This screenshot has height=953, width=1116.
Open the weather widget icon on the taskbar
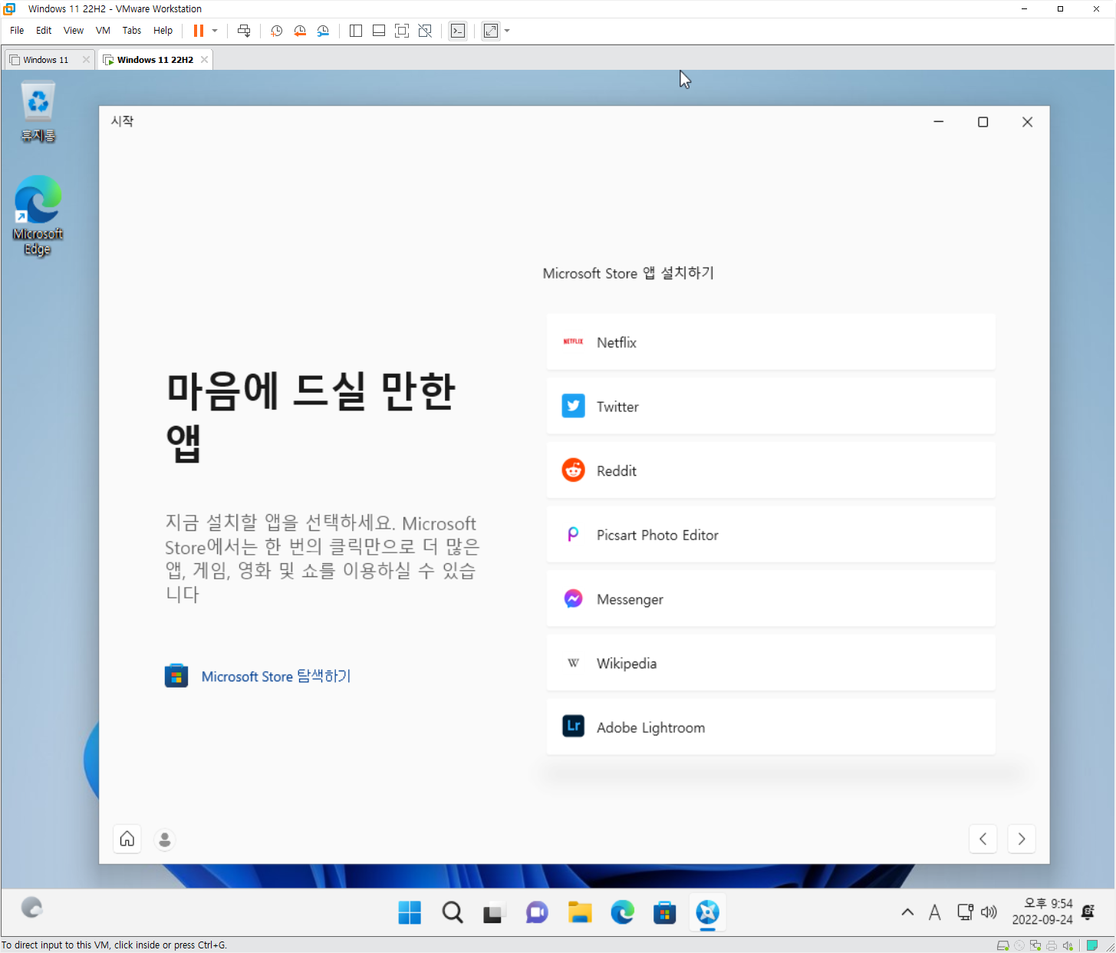(x=31, y=908)
